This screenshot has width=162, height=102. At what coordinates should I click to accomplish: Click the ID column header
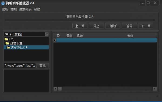(x=61, y=36)
